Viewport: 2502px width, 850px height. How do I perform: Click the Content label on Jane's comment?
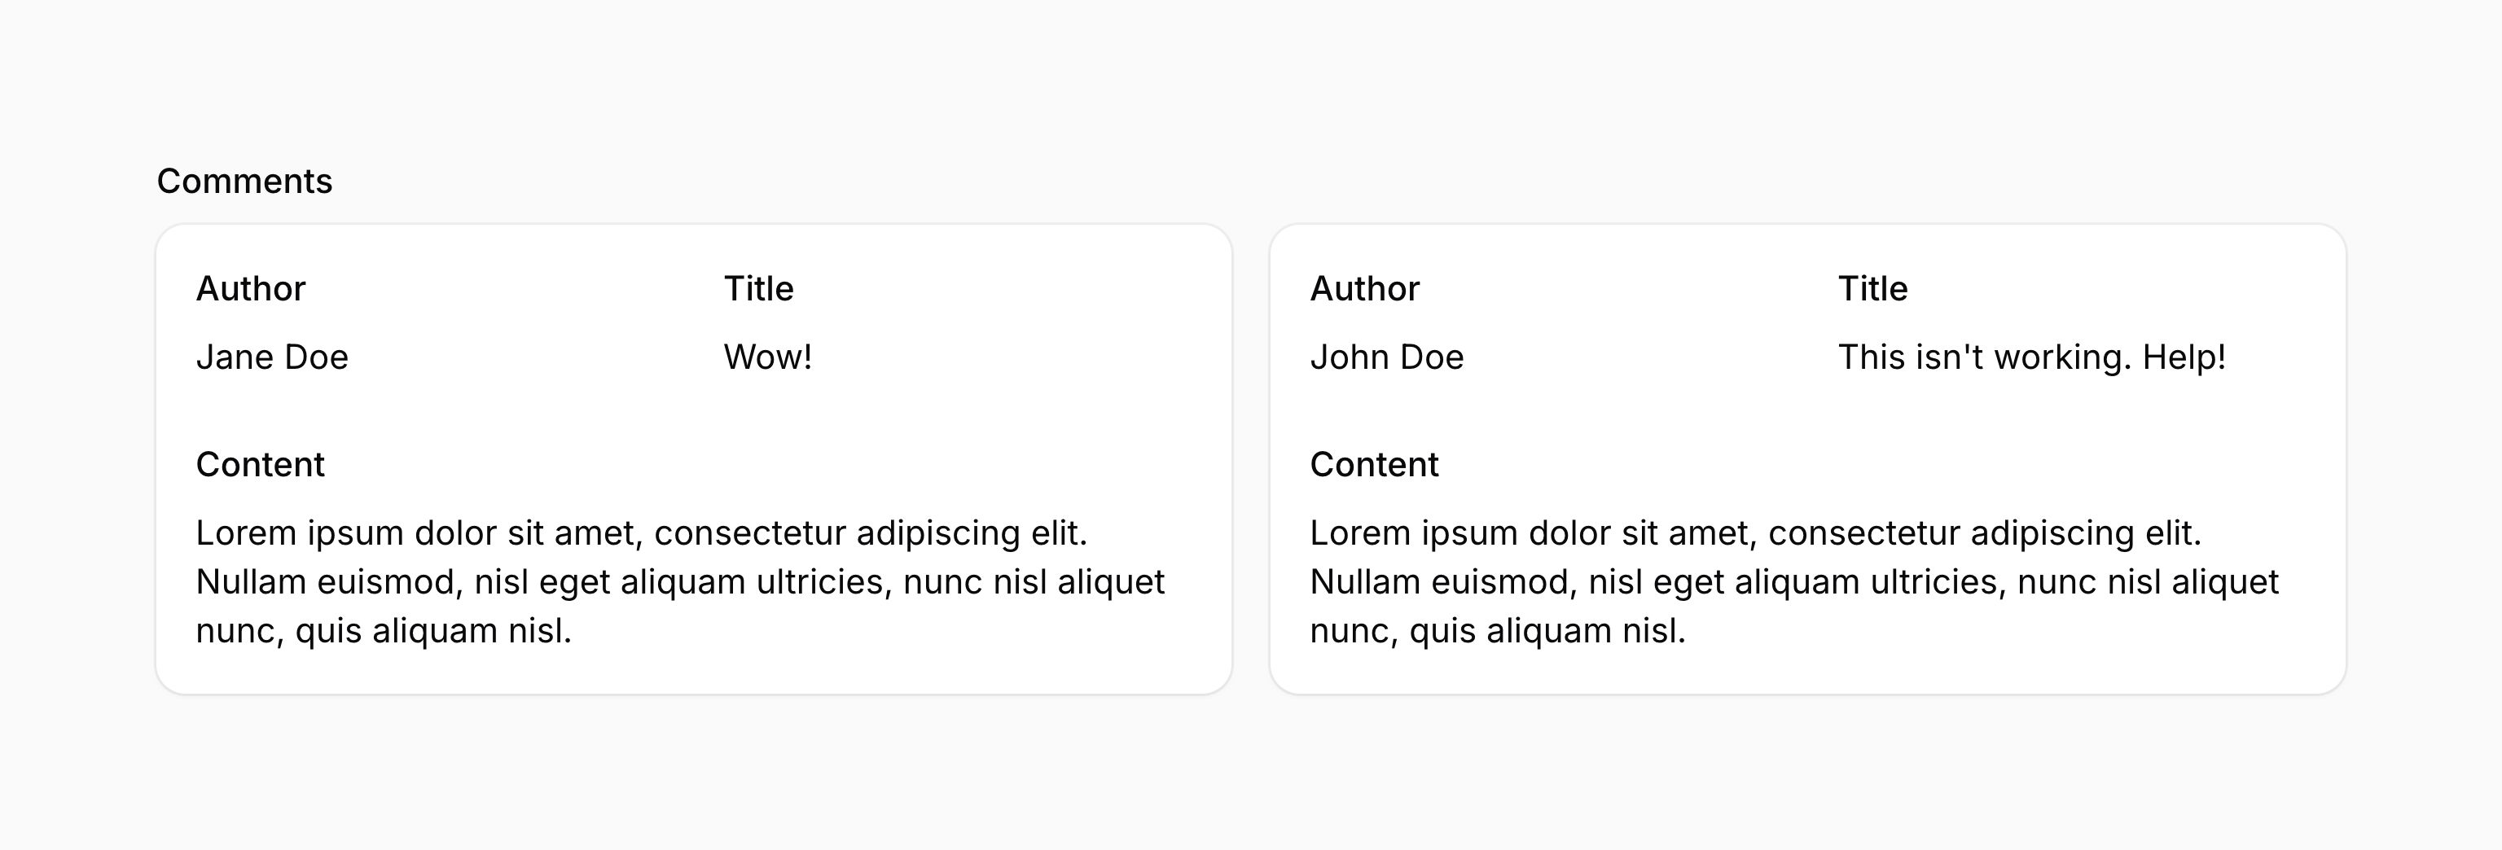(261, 464)
